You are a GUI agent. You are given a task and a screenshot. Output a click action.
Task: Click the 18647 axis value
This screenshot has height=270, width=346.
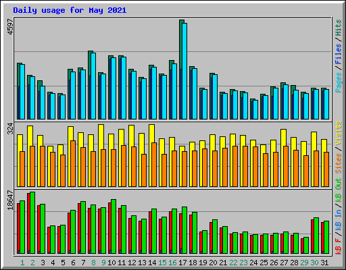point(10,200)
